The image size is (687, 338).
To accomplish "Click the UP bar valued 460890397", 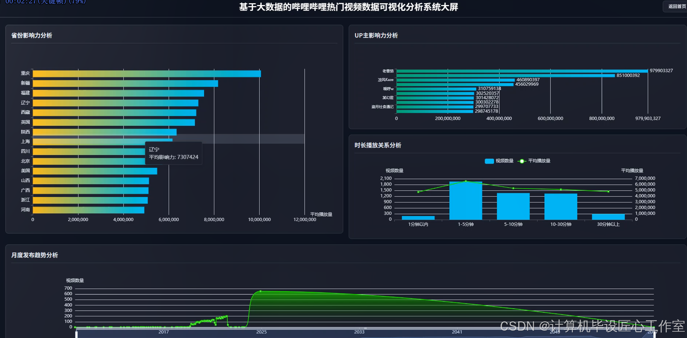I will (x=456, y=80).
